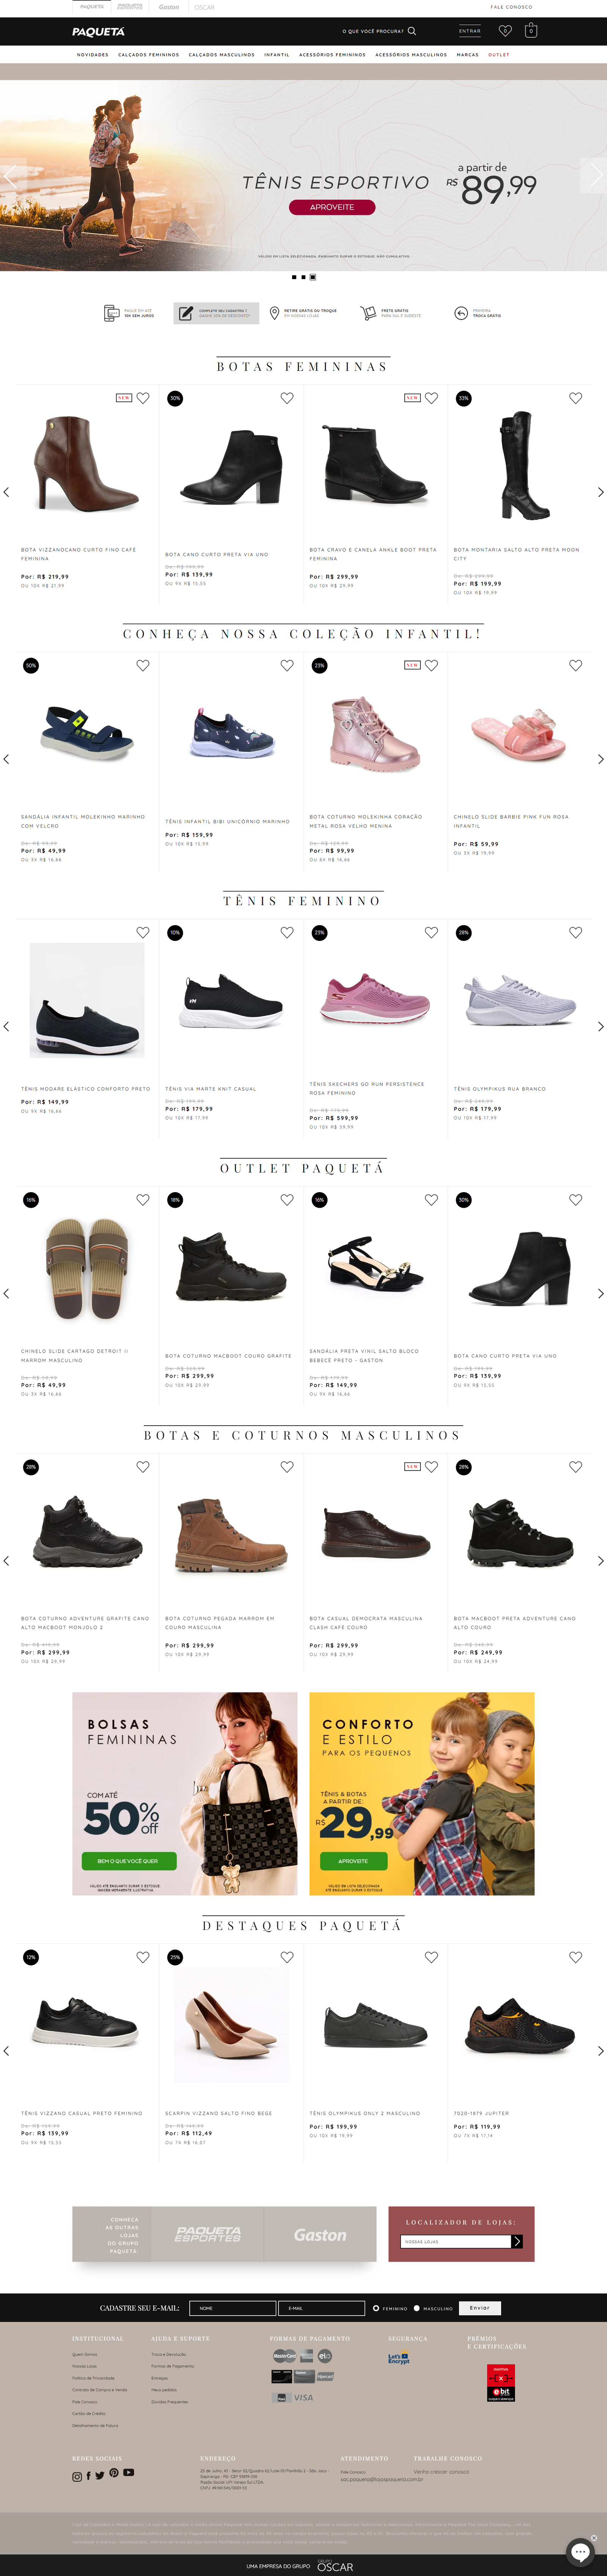Open the YouTube icon in footer

click(x=129, y=2472)
